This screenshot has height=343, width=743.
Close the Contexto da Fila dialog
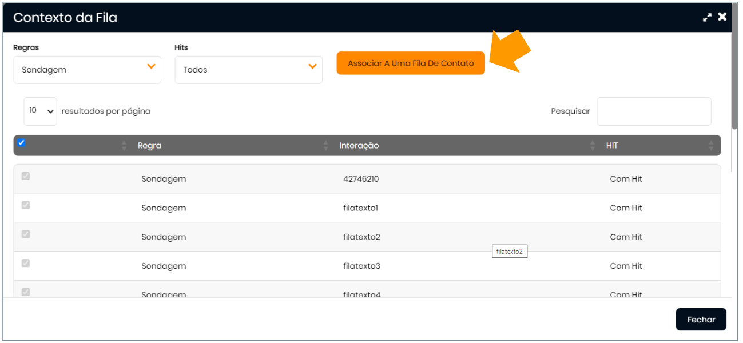click(x=722, y=17)
